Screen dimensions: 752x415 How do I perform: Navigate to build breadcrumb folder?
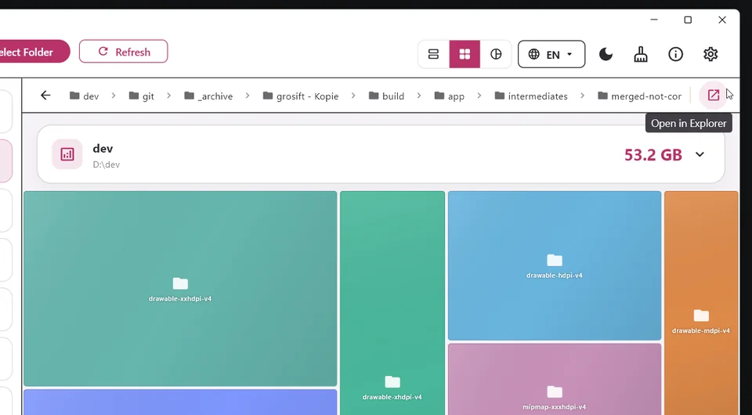pyautogui.click(x=386, y=96)
